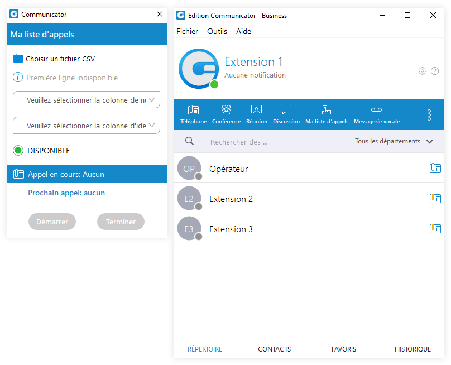Open Ma liste d'appels in toolbar
Image resolution: width=451 pixels, height=365 pixels.
point(327,114)
